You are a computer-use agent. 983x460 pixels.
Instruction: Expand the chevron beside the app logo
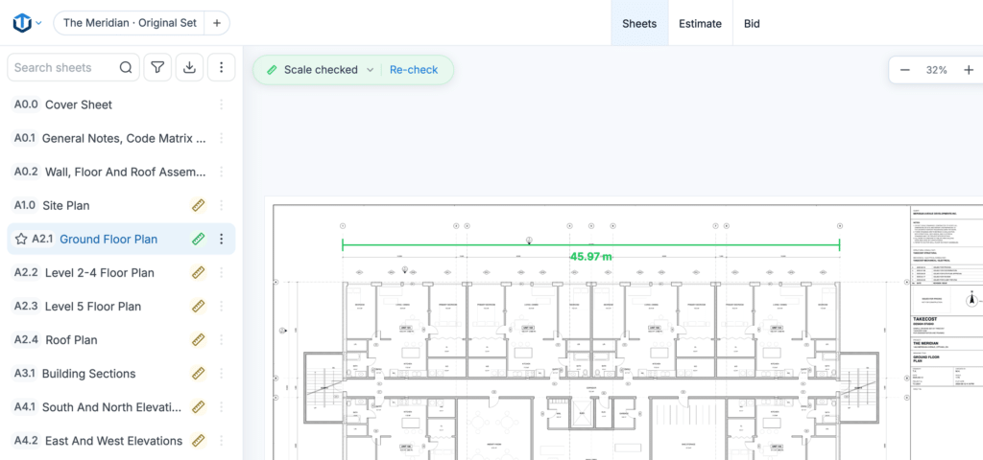[x=38, y=23]
